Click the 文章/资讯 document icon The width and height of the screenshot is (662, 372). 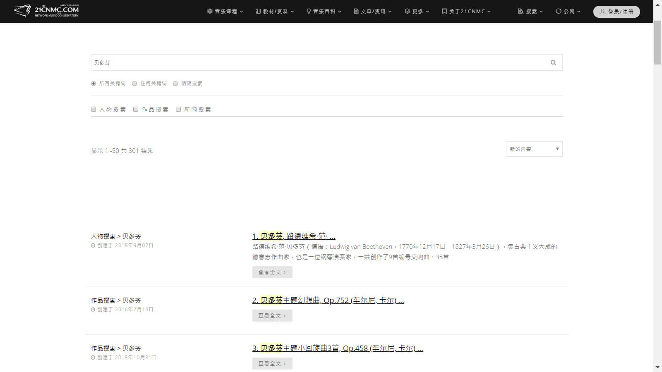(x=356, y=12)
